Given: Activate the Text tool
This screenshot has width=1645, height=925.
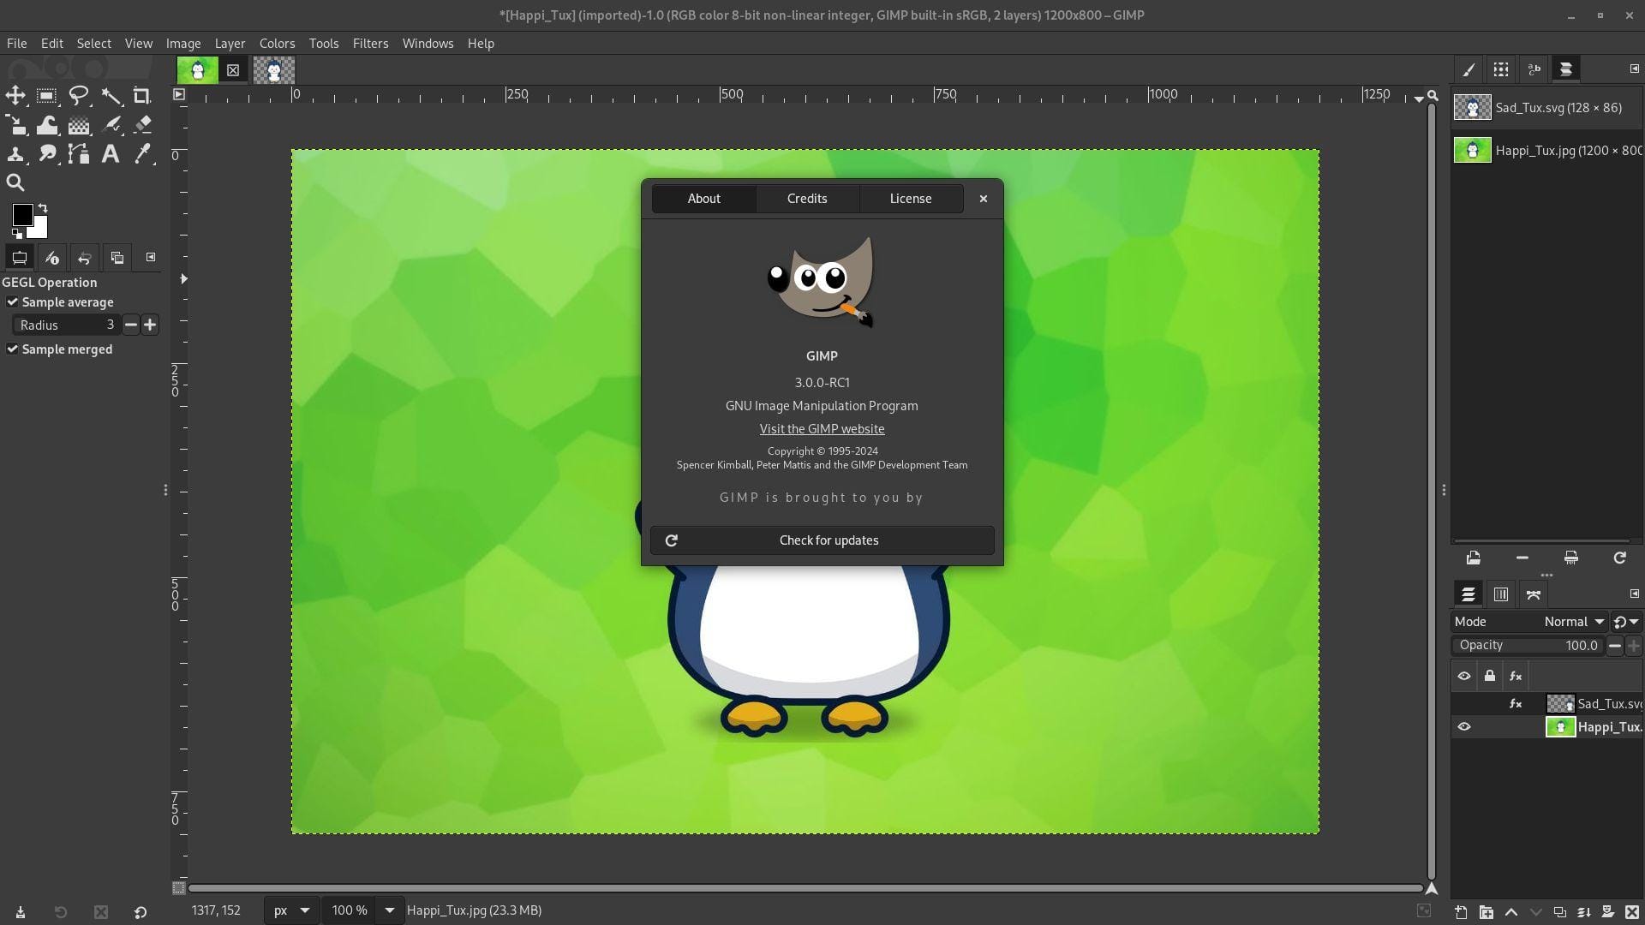Looking at the screenshot, I should pyautogui.click(x=110, y=154).
